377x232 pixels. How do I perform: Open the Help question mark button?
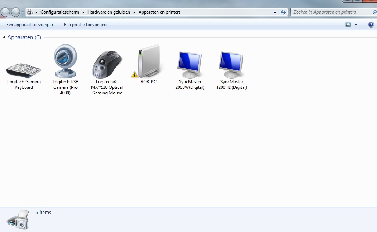click(371, 25)
